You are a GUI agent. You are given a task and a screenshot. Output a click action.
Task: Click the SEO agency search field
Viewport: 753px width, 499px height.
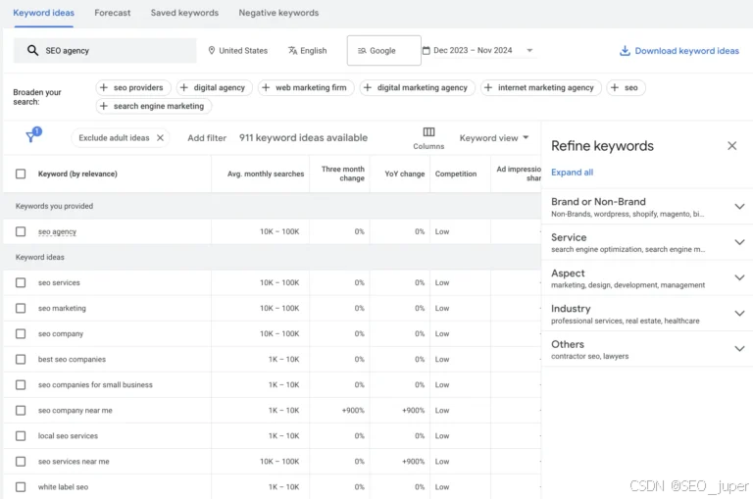(105, 50)
